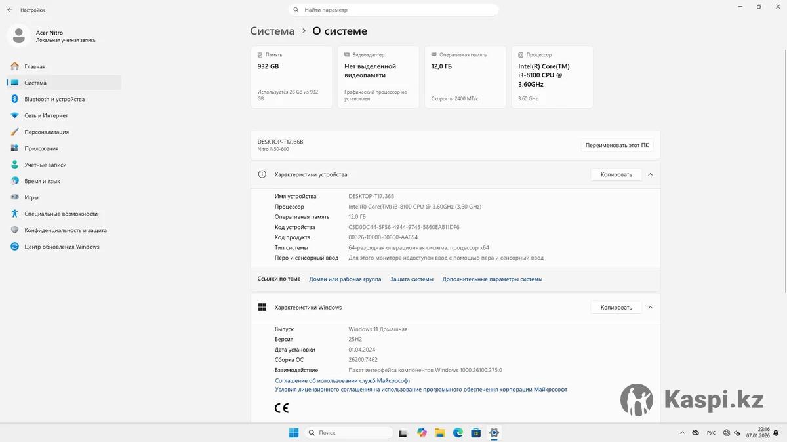Viewport: 787px width, 442px height.
Task: Open Конфиденциальность и защита section
Action: click(x=66, y=230)
